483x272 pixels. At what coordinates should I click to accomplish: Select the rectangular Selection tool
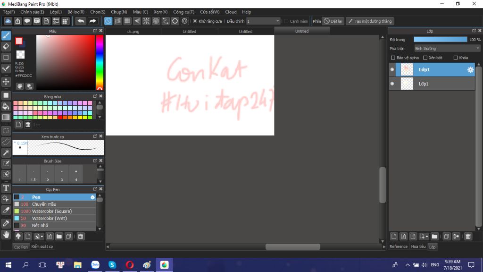tap(6, 131)
